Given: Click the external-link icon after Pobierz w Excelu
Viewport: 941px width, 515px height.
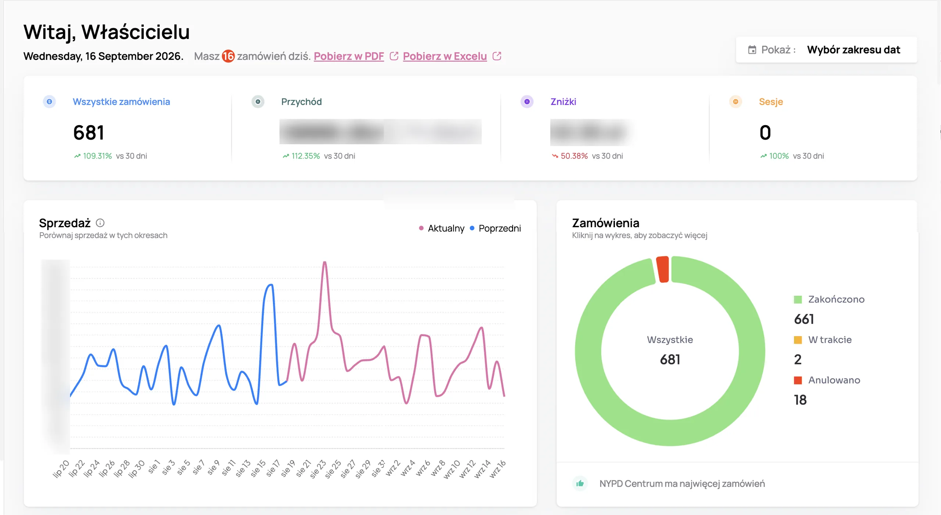Looking at the screenshot, I should tap(497, 56).
